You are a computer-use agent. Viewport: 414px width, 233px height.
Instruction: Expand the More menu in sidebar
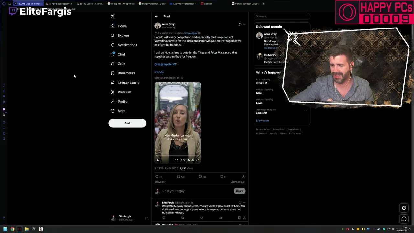coord(118,111)
